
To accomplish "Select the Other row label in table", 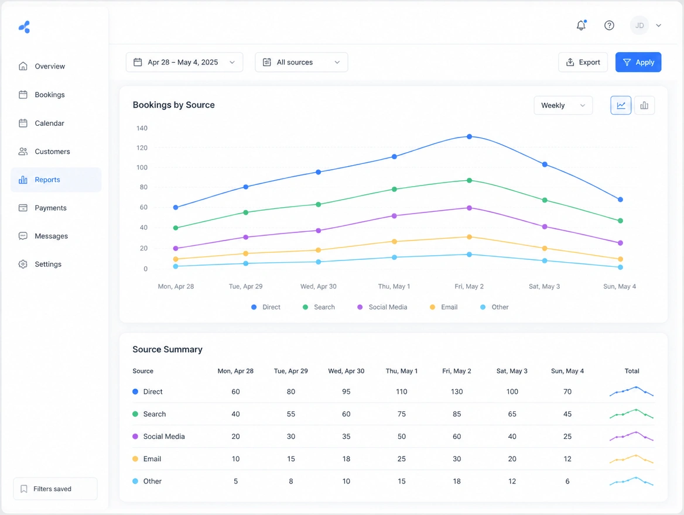I will (x=152, y=482).
